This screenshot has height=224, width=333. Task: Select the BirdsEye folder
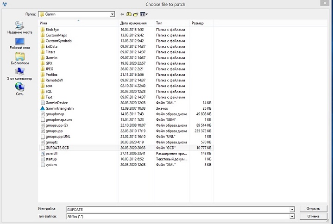pyautogui.click(x=52, y=29)
